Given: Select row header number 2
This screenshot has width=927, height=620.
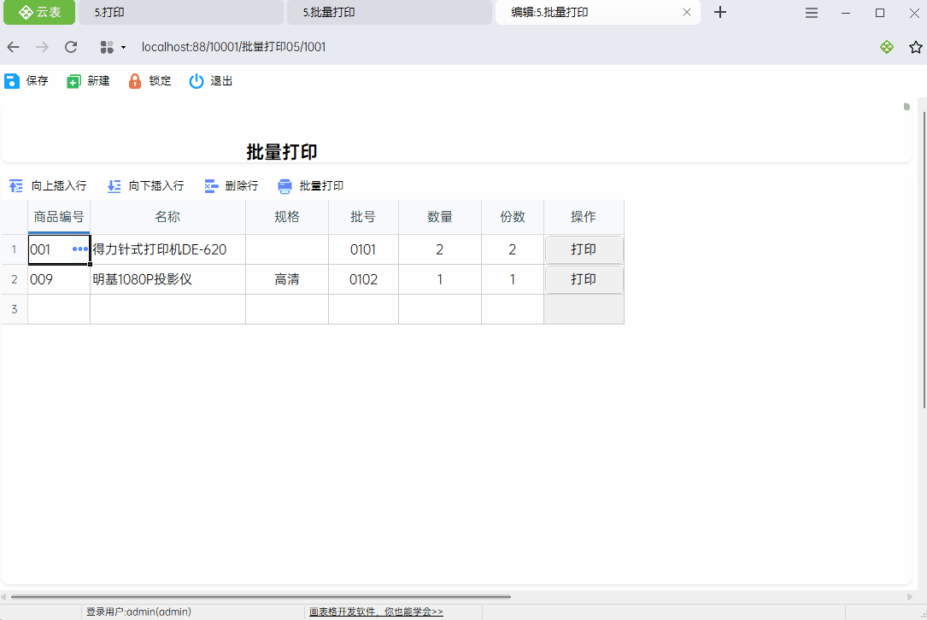Looking at the screenshot, I should point(15,279).
